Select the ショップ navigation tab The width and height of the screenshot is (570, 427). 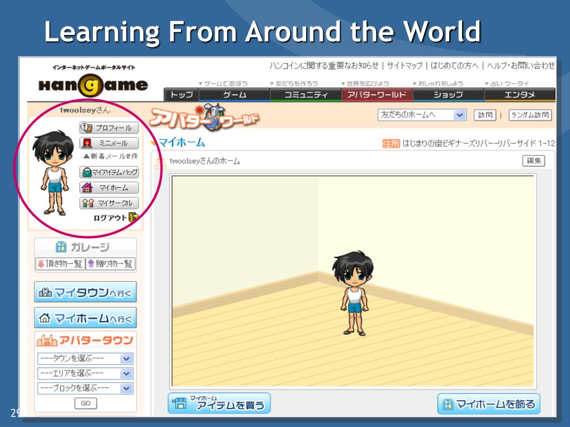[448, 95]
